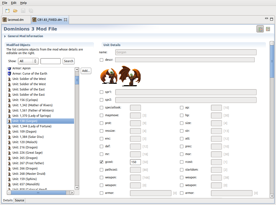The image size is (276, 205).
Task: Click the search text input field
Action: [50, 61]
